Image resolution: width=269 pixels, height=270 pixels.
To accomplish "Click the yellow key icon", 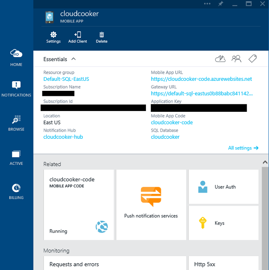I will click(203, 223).
